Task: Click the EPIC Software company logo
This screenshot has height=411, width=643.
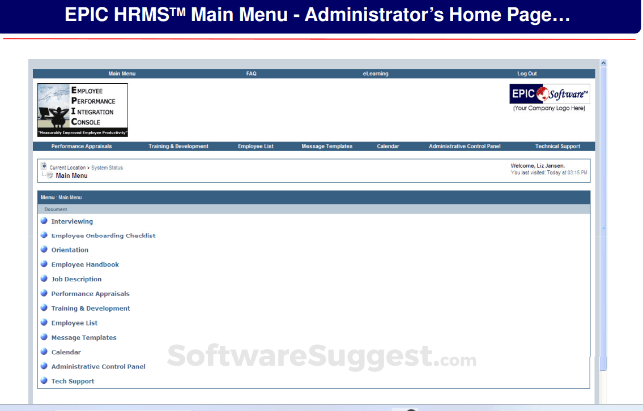Action: tap(550, 94)
